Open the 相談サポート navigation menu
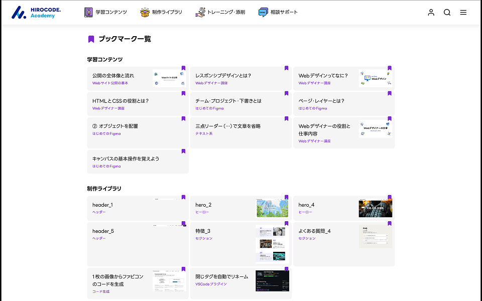Screen dimensions: 482x301 [x=284, y=13]
